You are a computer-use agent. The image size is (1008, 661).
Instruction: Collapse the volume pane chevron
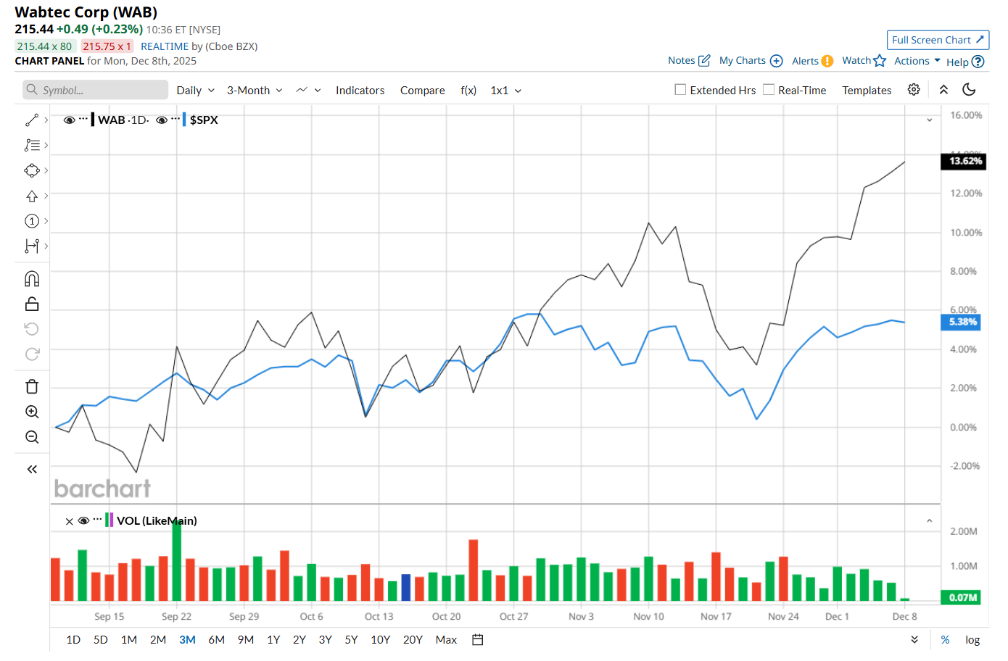[x=930, y=521]
